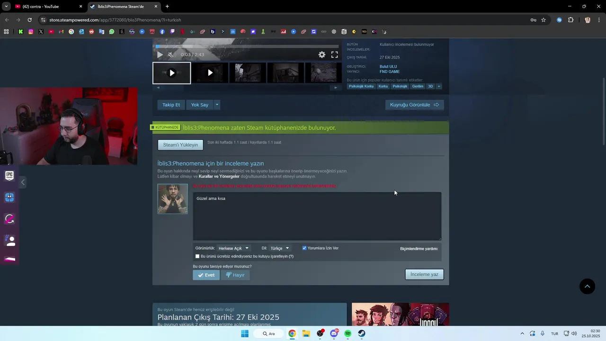Select the first trailer video thumbnail
Screen dimensions: 606x341
point(171,73)
